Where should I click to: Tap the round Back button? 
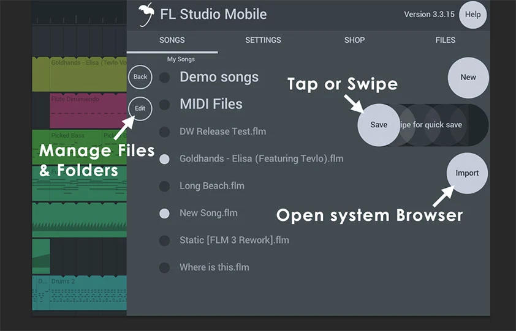tap(140, 77)
